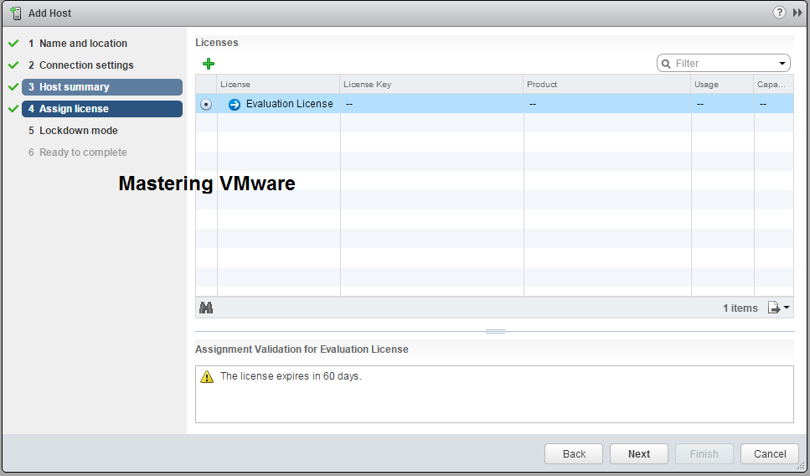Click the panel splitter handle above validation
The height and width of the screenshot is (476, 810).
495,331
